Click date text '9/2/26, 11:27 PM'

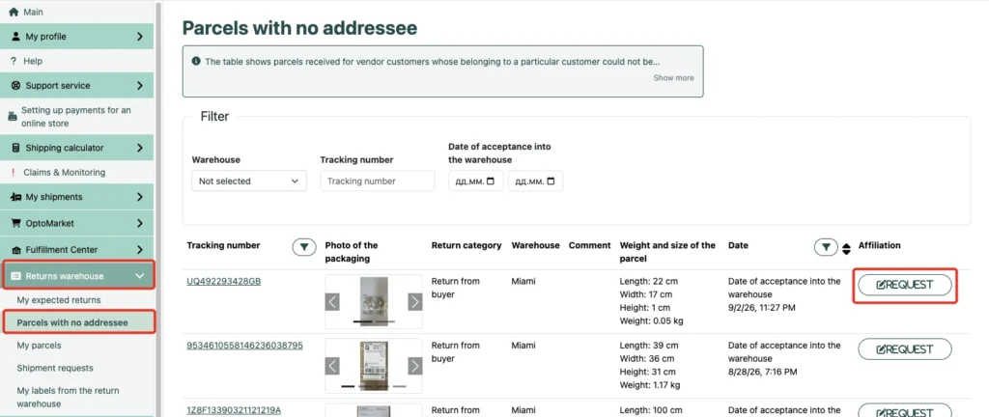pos(763,307)
